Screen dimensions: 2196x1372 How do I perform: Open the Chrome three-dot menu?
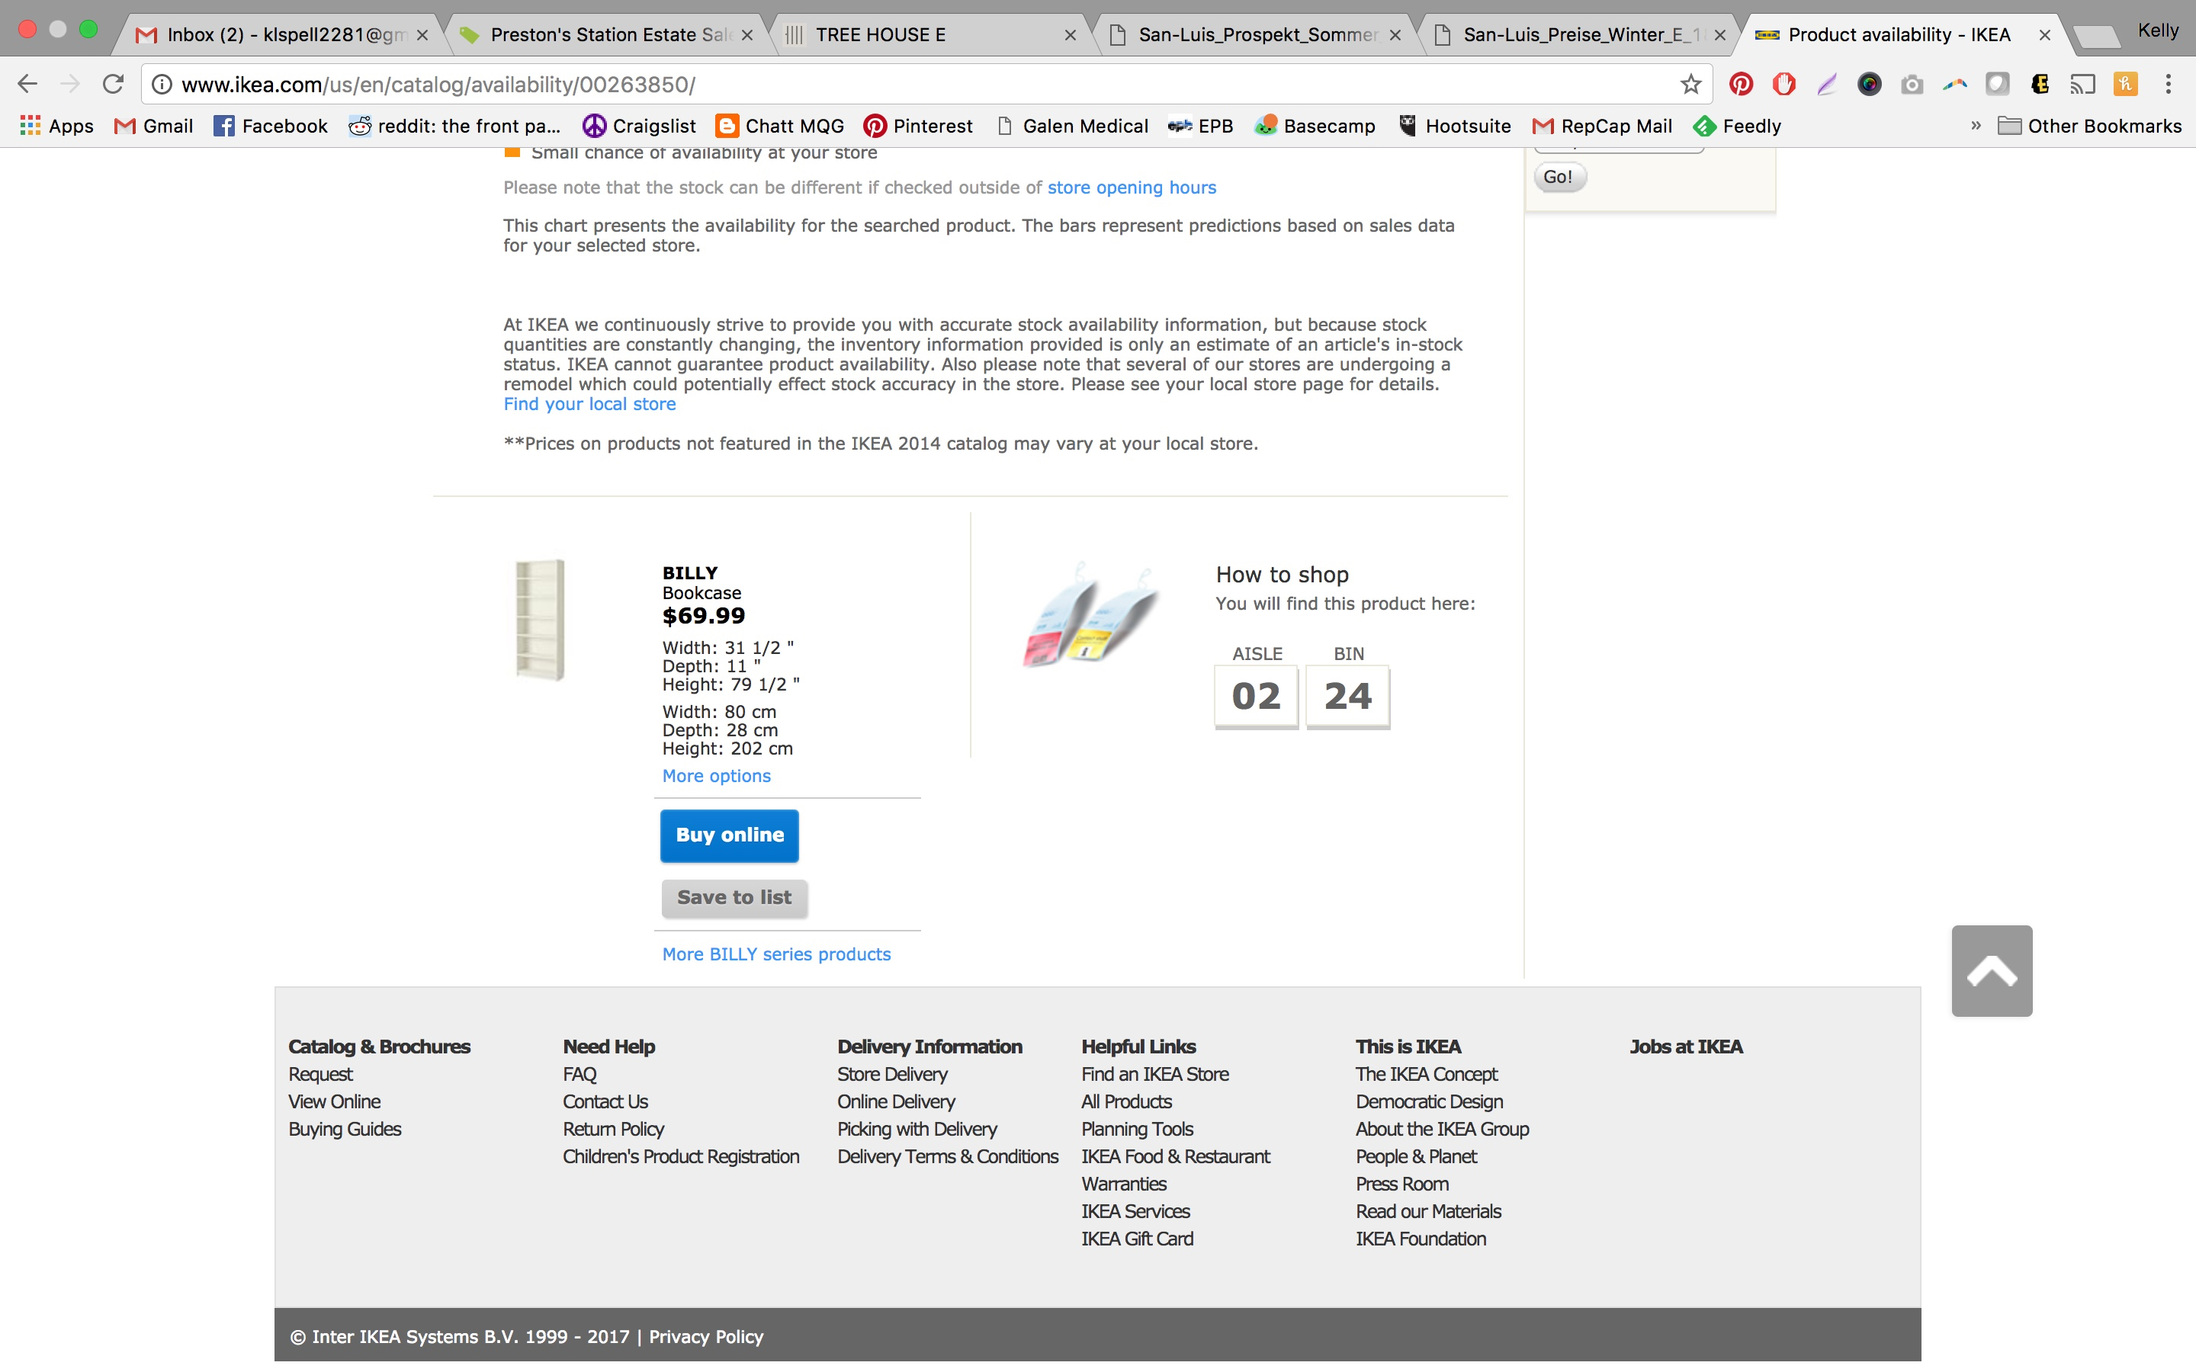point(2168,85)
